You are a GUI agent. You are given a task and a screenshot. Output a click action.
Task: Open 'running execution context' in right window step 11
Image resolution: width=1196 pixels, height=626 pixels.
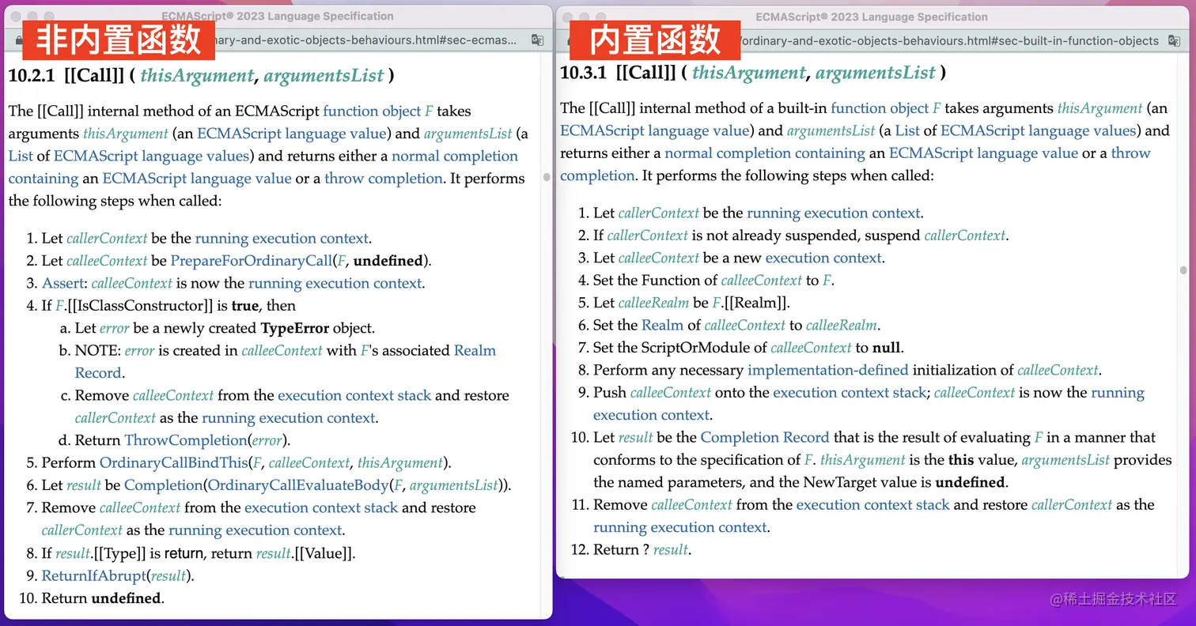(680, 528)
